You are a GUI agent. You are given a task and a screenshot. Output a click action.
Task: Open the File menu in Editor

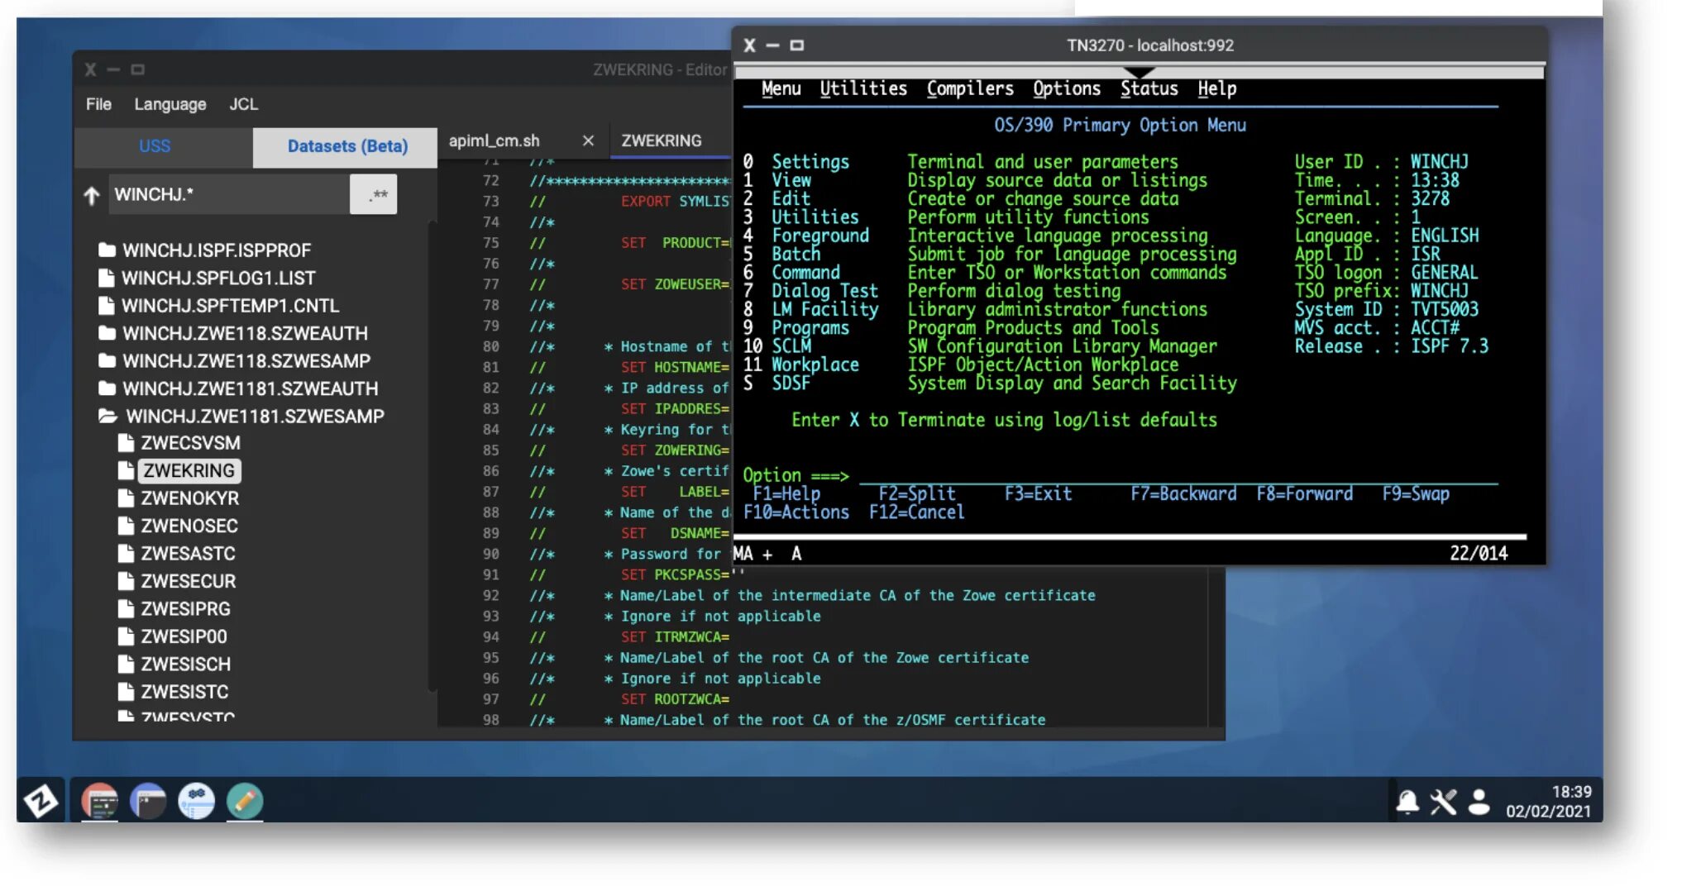tap(98, 104)
